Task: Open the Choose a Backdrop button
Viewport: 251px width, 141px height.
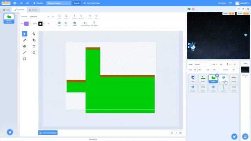Action: point(245,137)
